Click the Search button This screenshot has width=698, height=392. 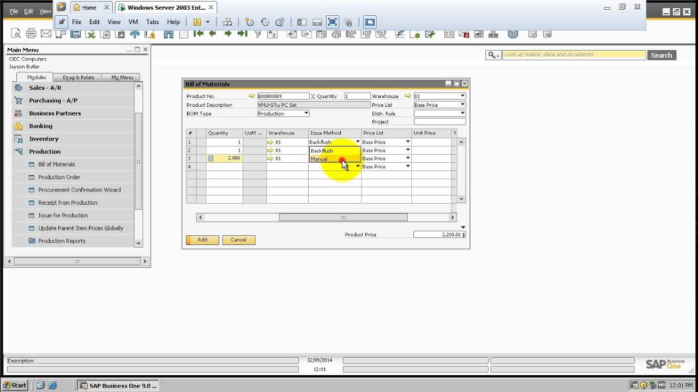click(661, 55)
